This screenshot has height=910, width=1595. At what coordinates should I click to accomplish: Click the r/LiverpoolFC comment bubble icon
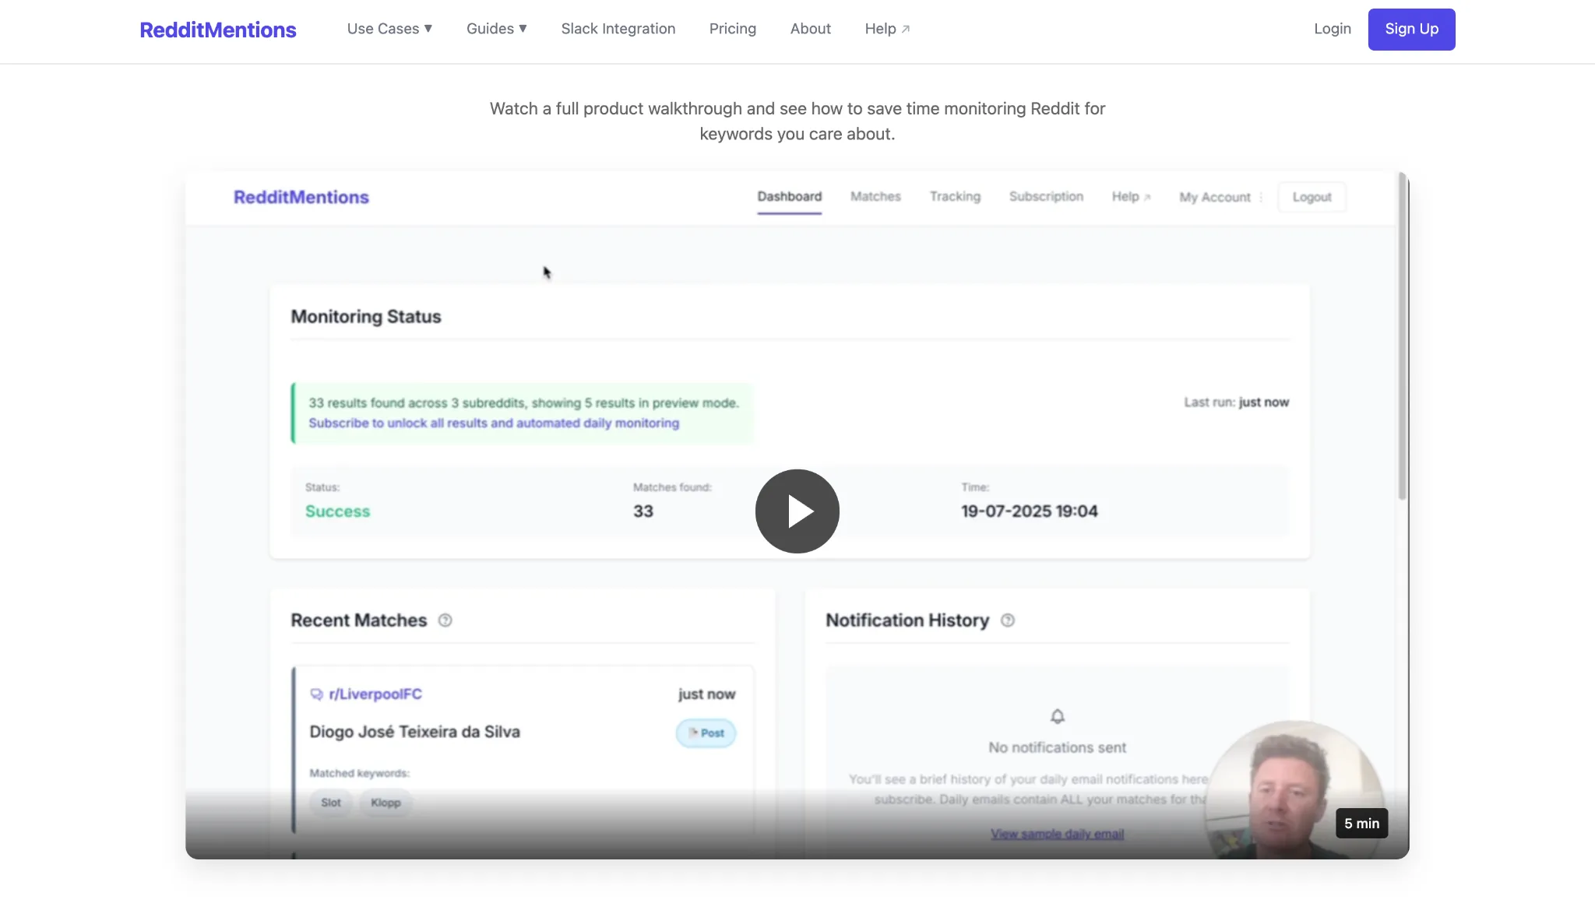coord(316,694)
